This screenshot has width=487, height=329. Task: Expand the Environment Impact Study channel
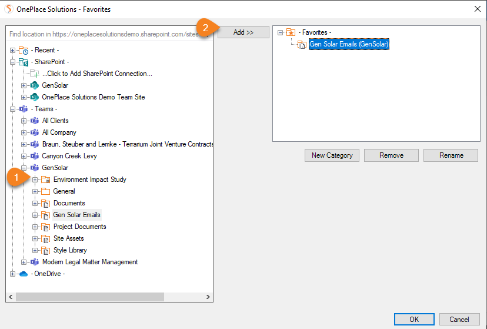(35, 180)
